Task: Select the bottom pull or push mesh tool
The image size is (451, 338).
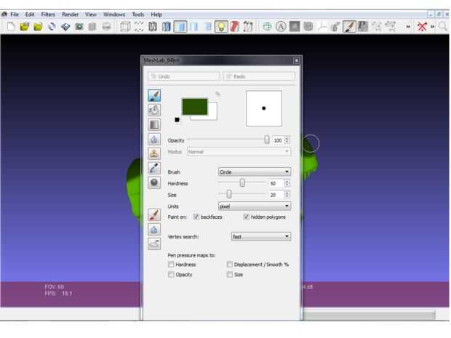Action: [x=154, y=244]
